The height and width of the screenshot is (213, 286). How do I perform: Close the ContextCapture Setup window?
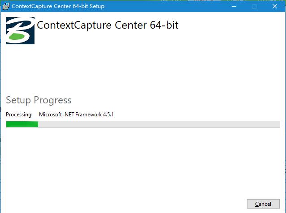pyautogui.click(x=275, y=6)
